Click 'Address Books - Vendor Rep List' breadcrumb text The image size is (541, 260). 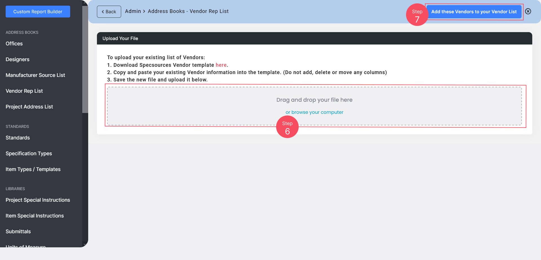tap(188, 11)
